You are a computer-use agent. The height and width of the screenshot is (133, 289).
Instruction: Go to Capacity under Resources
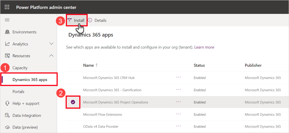[20, 68]
